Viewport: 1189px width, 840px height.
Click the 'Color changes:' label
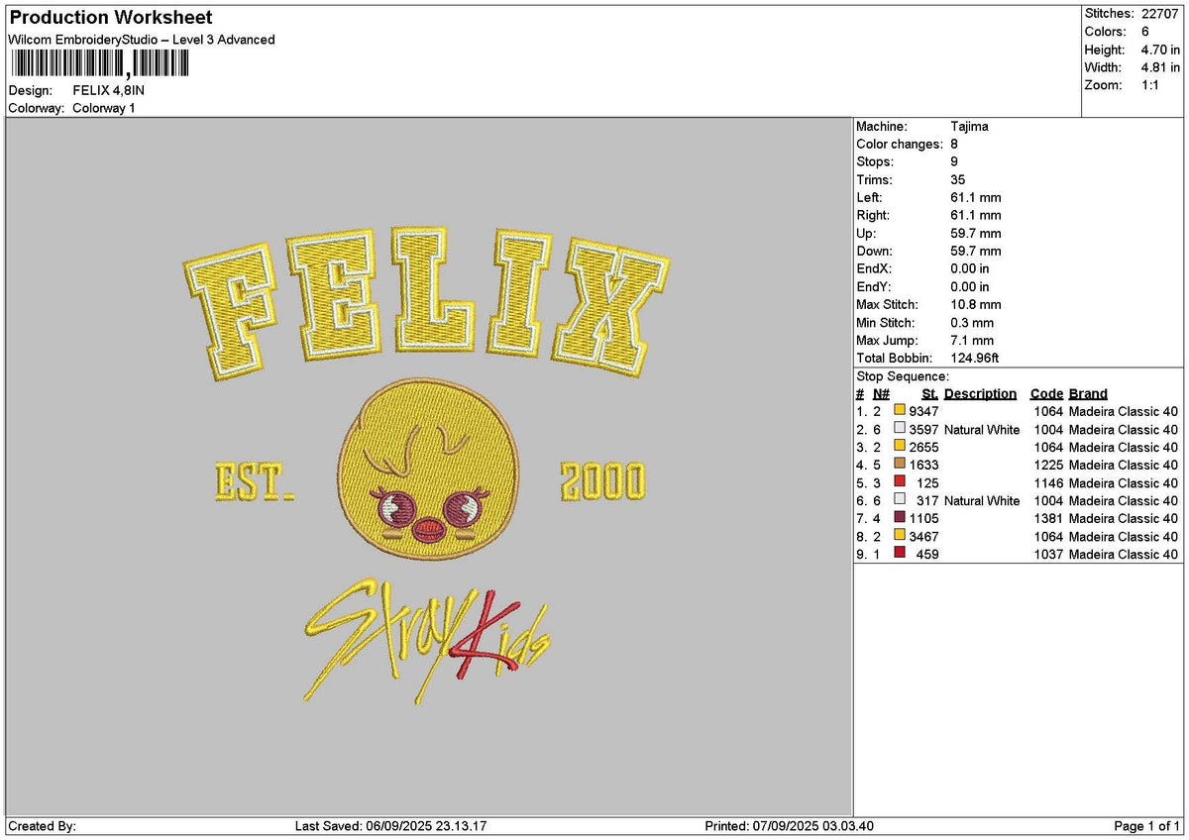pyautogui.click(x=899, y=144)
